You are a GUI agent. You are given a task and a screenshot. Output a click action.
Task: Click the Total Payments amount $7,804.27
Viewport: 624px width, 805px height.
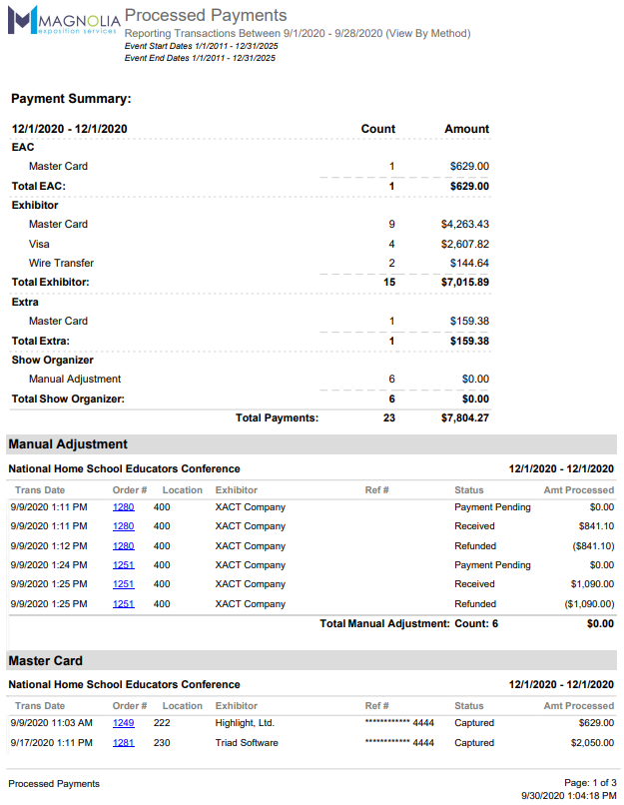pos(464,418)
